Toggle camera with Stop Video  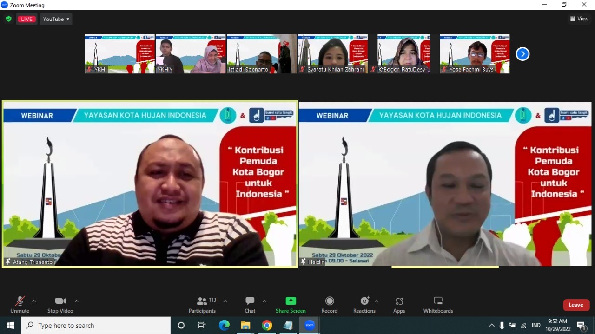point(60,305)
